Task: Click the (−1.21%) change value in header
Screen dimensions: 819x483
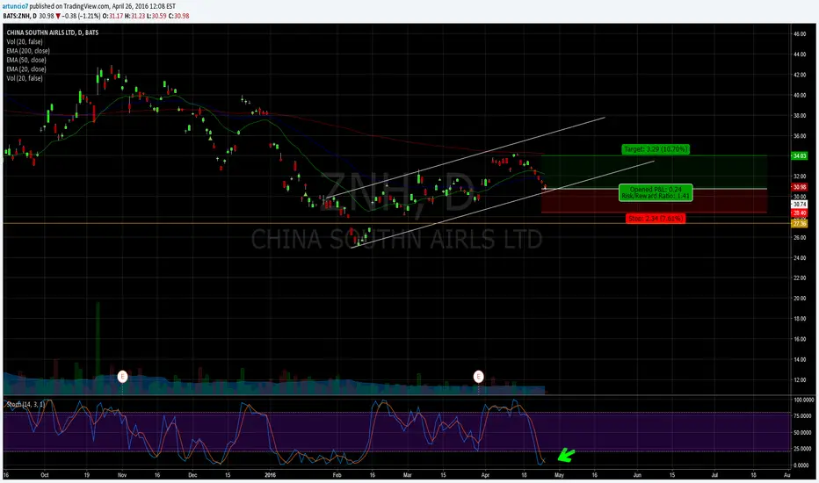Action: (89, 16)
